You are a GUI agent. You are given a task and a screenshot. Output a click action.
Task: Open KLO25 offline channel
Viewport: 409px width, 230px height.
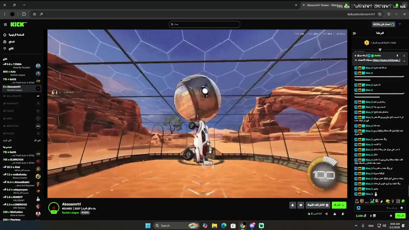tap(22, 134)
